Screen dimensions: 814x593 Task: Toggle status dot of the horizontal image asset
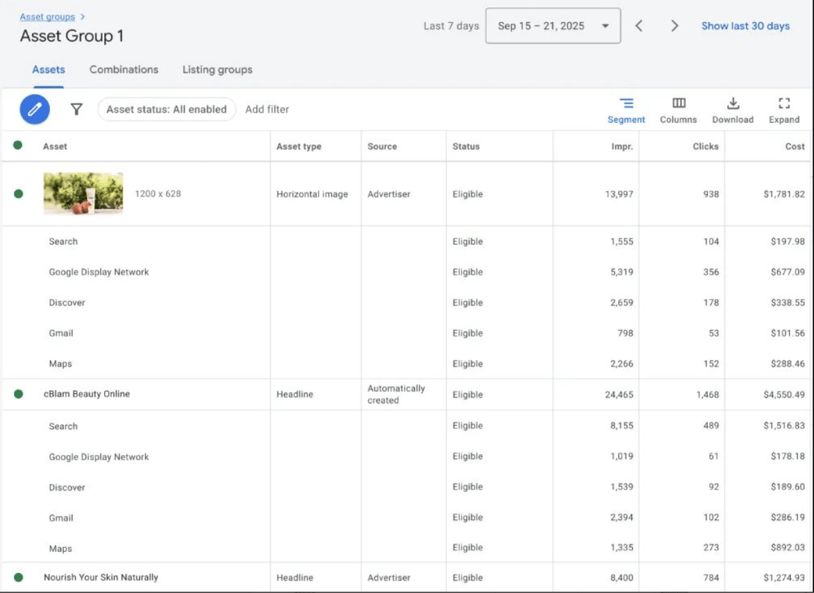click(18, 194)
